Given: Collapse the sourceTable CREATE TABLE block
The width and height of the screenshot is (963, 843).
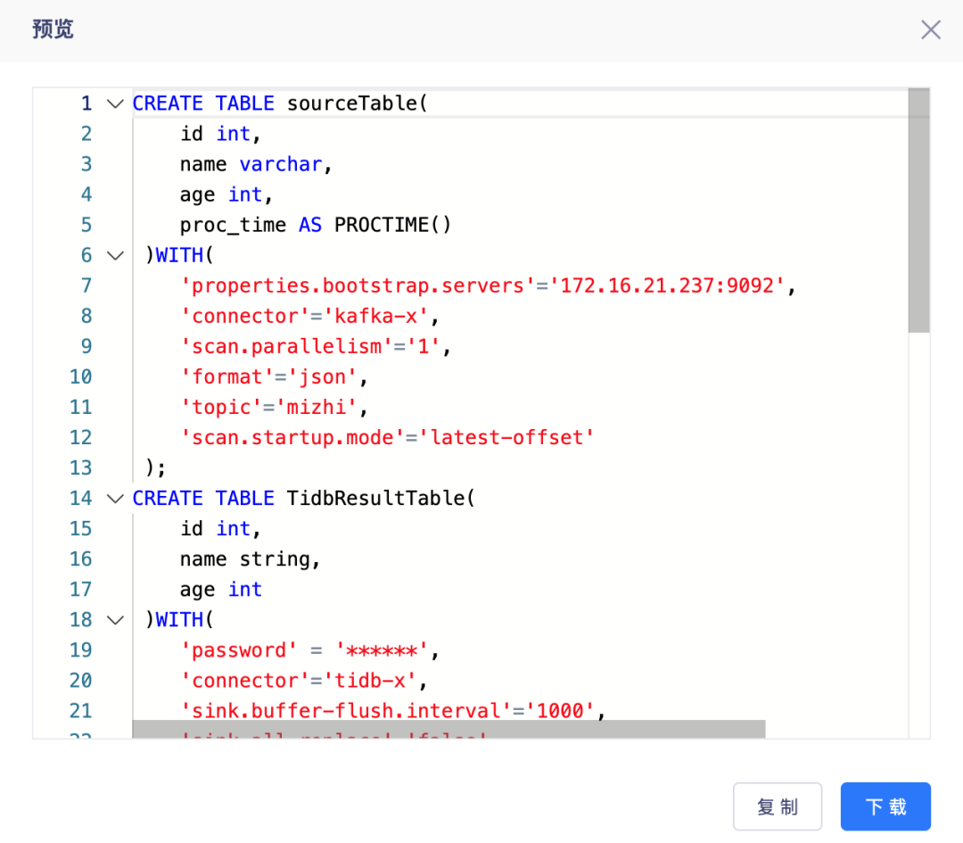Looking at the screenshot, I should pyautogui.click(x=115, y=103).
